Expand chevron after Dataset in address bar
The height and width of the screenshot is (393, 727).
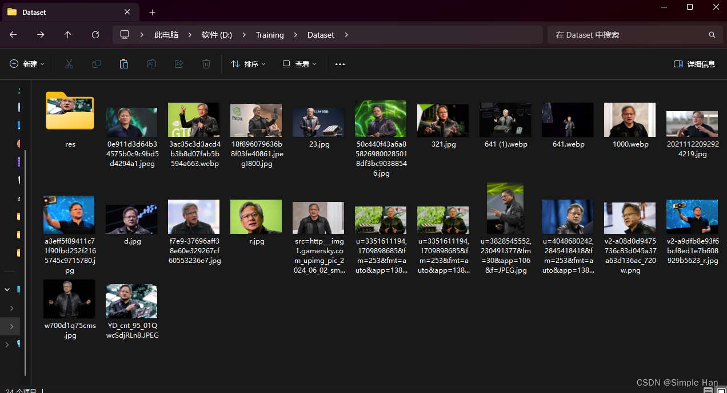[346, 35]
